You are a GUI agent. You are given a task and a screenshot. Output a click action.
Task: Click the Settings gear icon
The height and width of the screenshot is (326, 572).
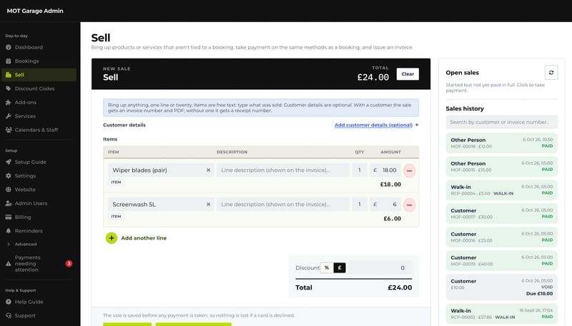(9, 175)
